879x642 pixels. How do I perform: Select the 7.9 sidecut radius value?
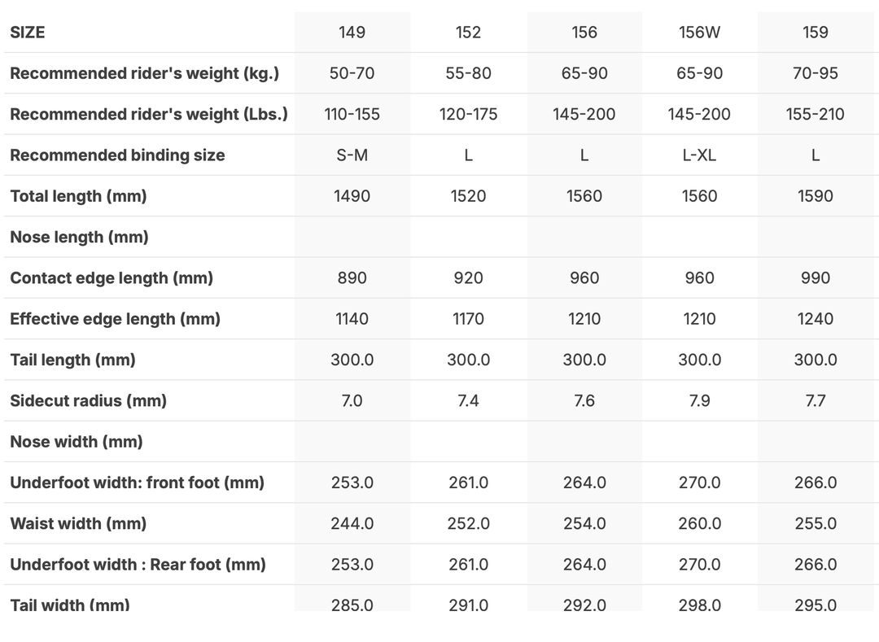click(x=699, y=400)
